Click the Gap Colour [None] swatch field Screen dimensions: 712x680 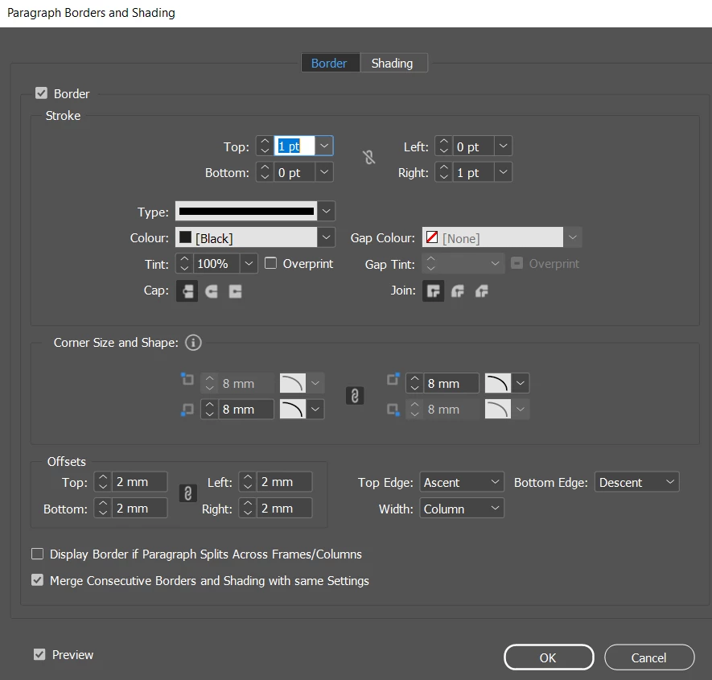pyautogui.click(x=492, y=237)
